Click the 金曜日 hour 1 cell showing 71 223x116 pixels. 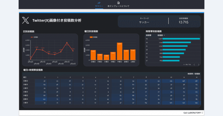[54, 99]
